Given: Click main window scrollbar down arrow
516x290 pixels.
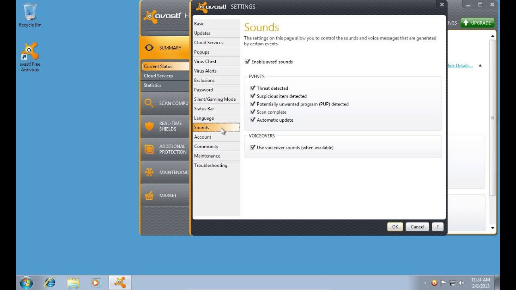Looking at the screenshot, I should click(x=493, y=228).
